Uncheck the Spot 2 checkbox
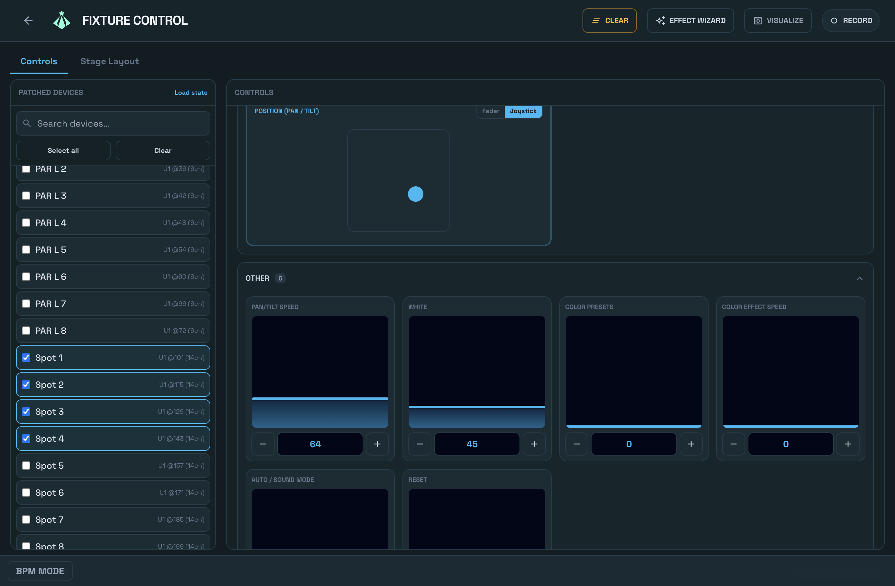895x586 pixels. pos(26,385)
